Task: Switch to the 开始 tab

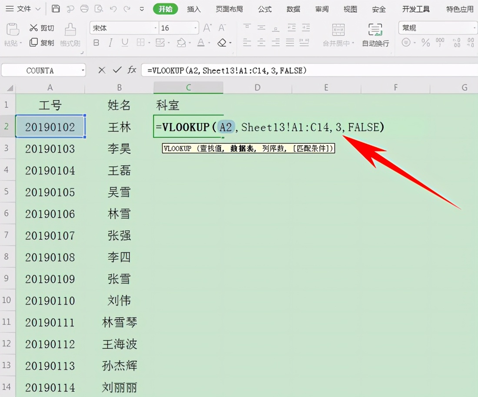Action: pos(165,9)
